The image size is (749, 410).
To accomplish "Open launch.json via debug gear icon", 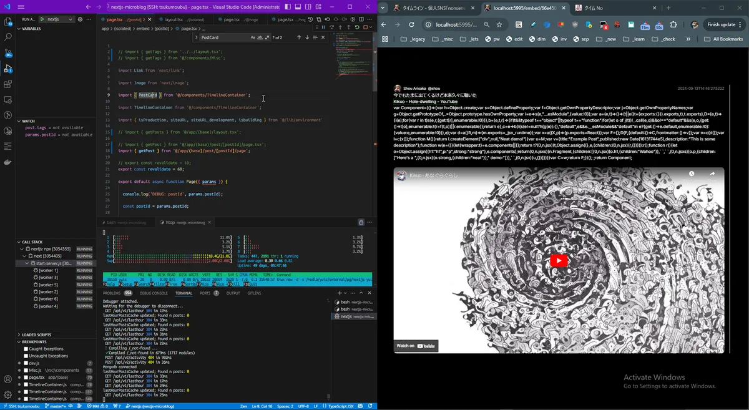I will 81,19.
